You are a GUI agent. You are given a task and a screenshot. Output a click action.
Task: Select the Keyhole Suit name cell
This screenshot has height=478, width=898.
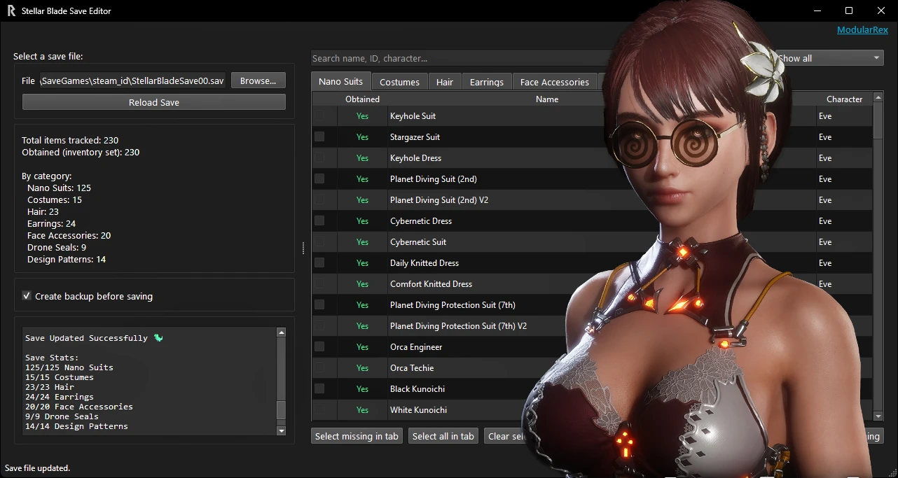[413, 116]
